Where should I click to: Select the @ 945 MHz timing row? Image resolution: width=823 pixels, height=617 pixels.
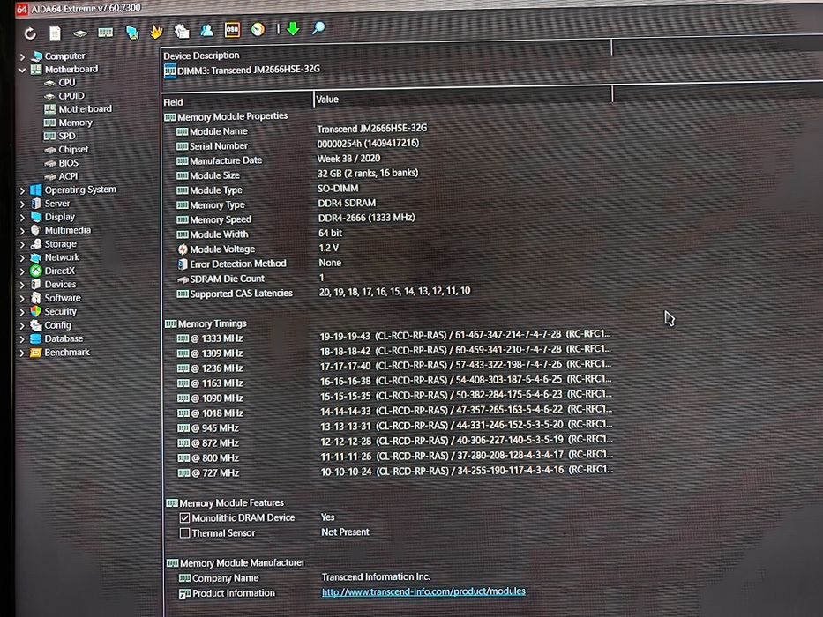point(393,426)
